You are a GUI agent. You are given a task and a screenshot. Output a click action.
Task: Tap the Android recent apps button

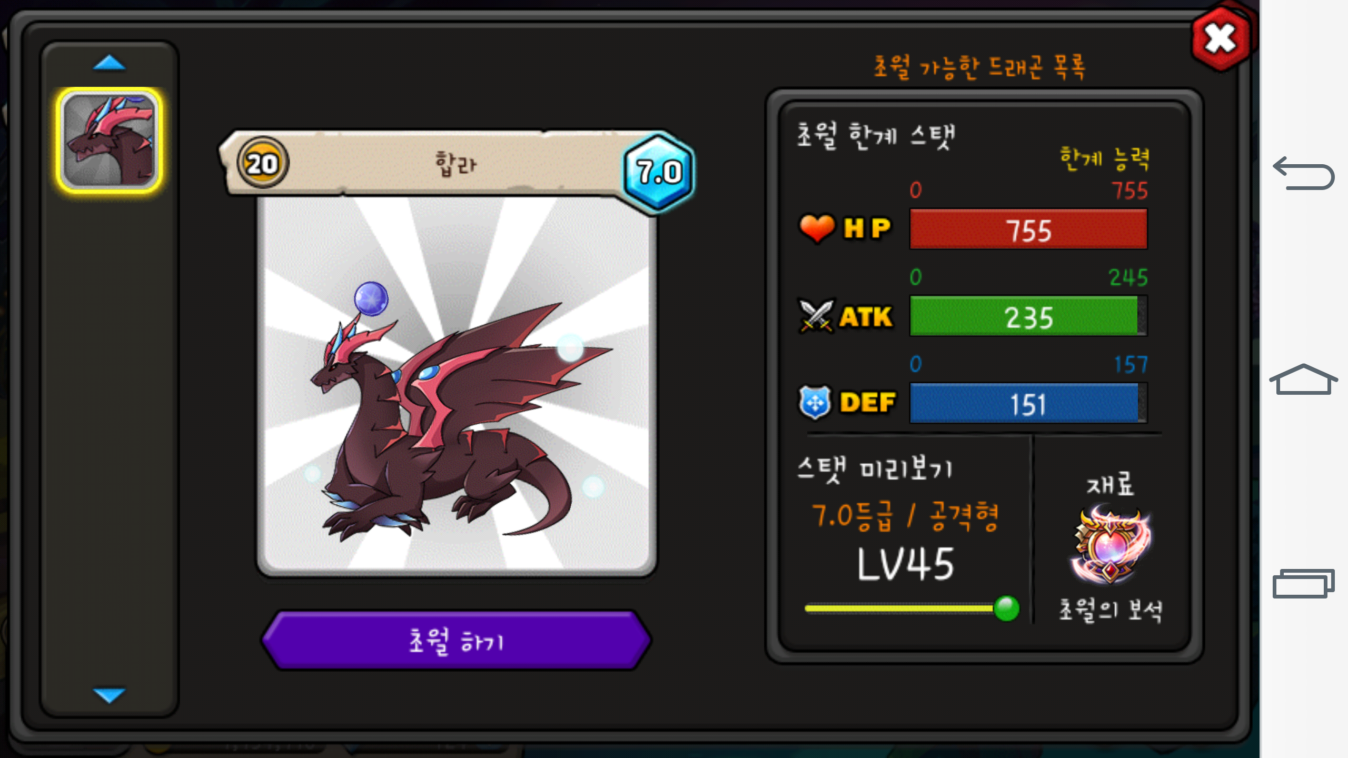[x=1304, y=583]
